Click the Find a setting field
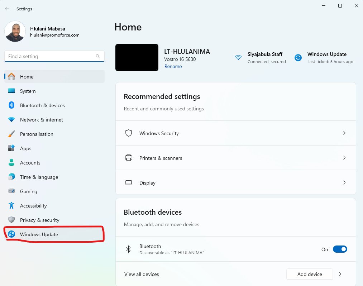 point(54,56)
